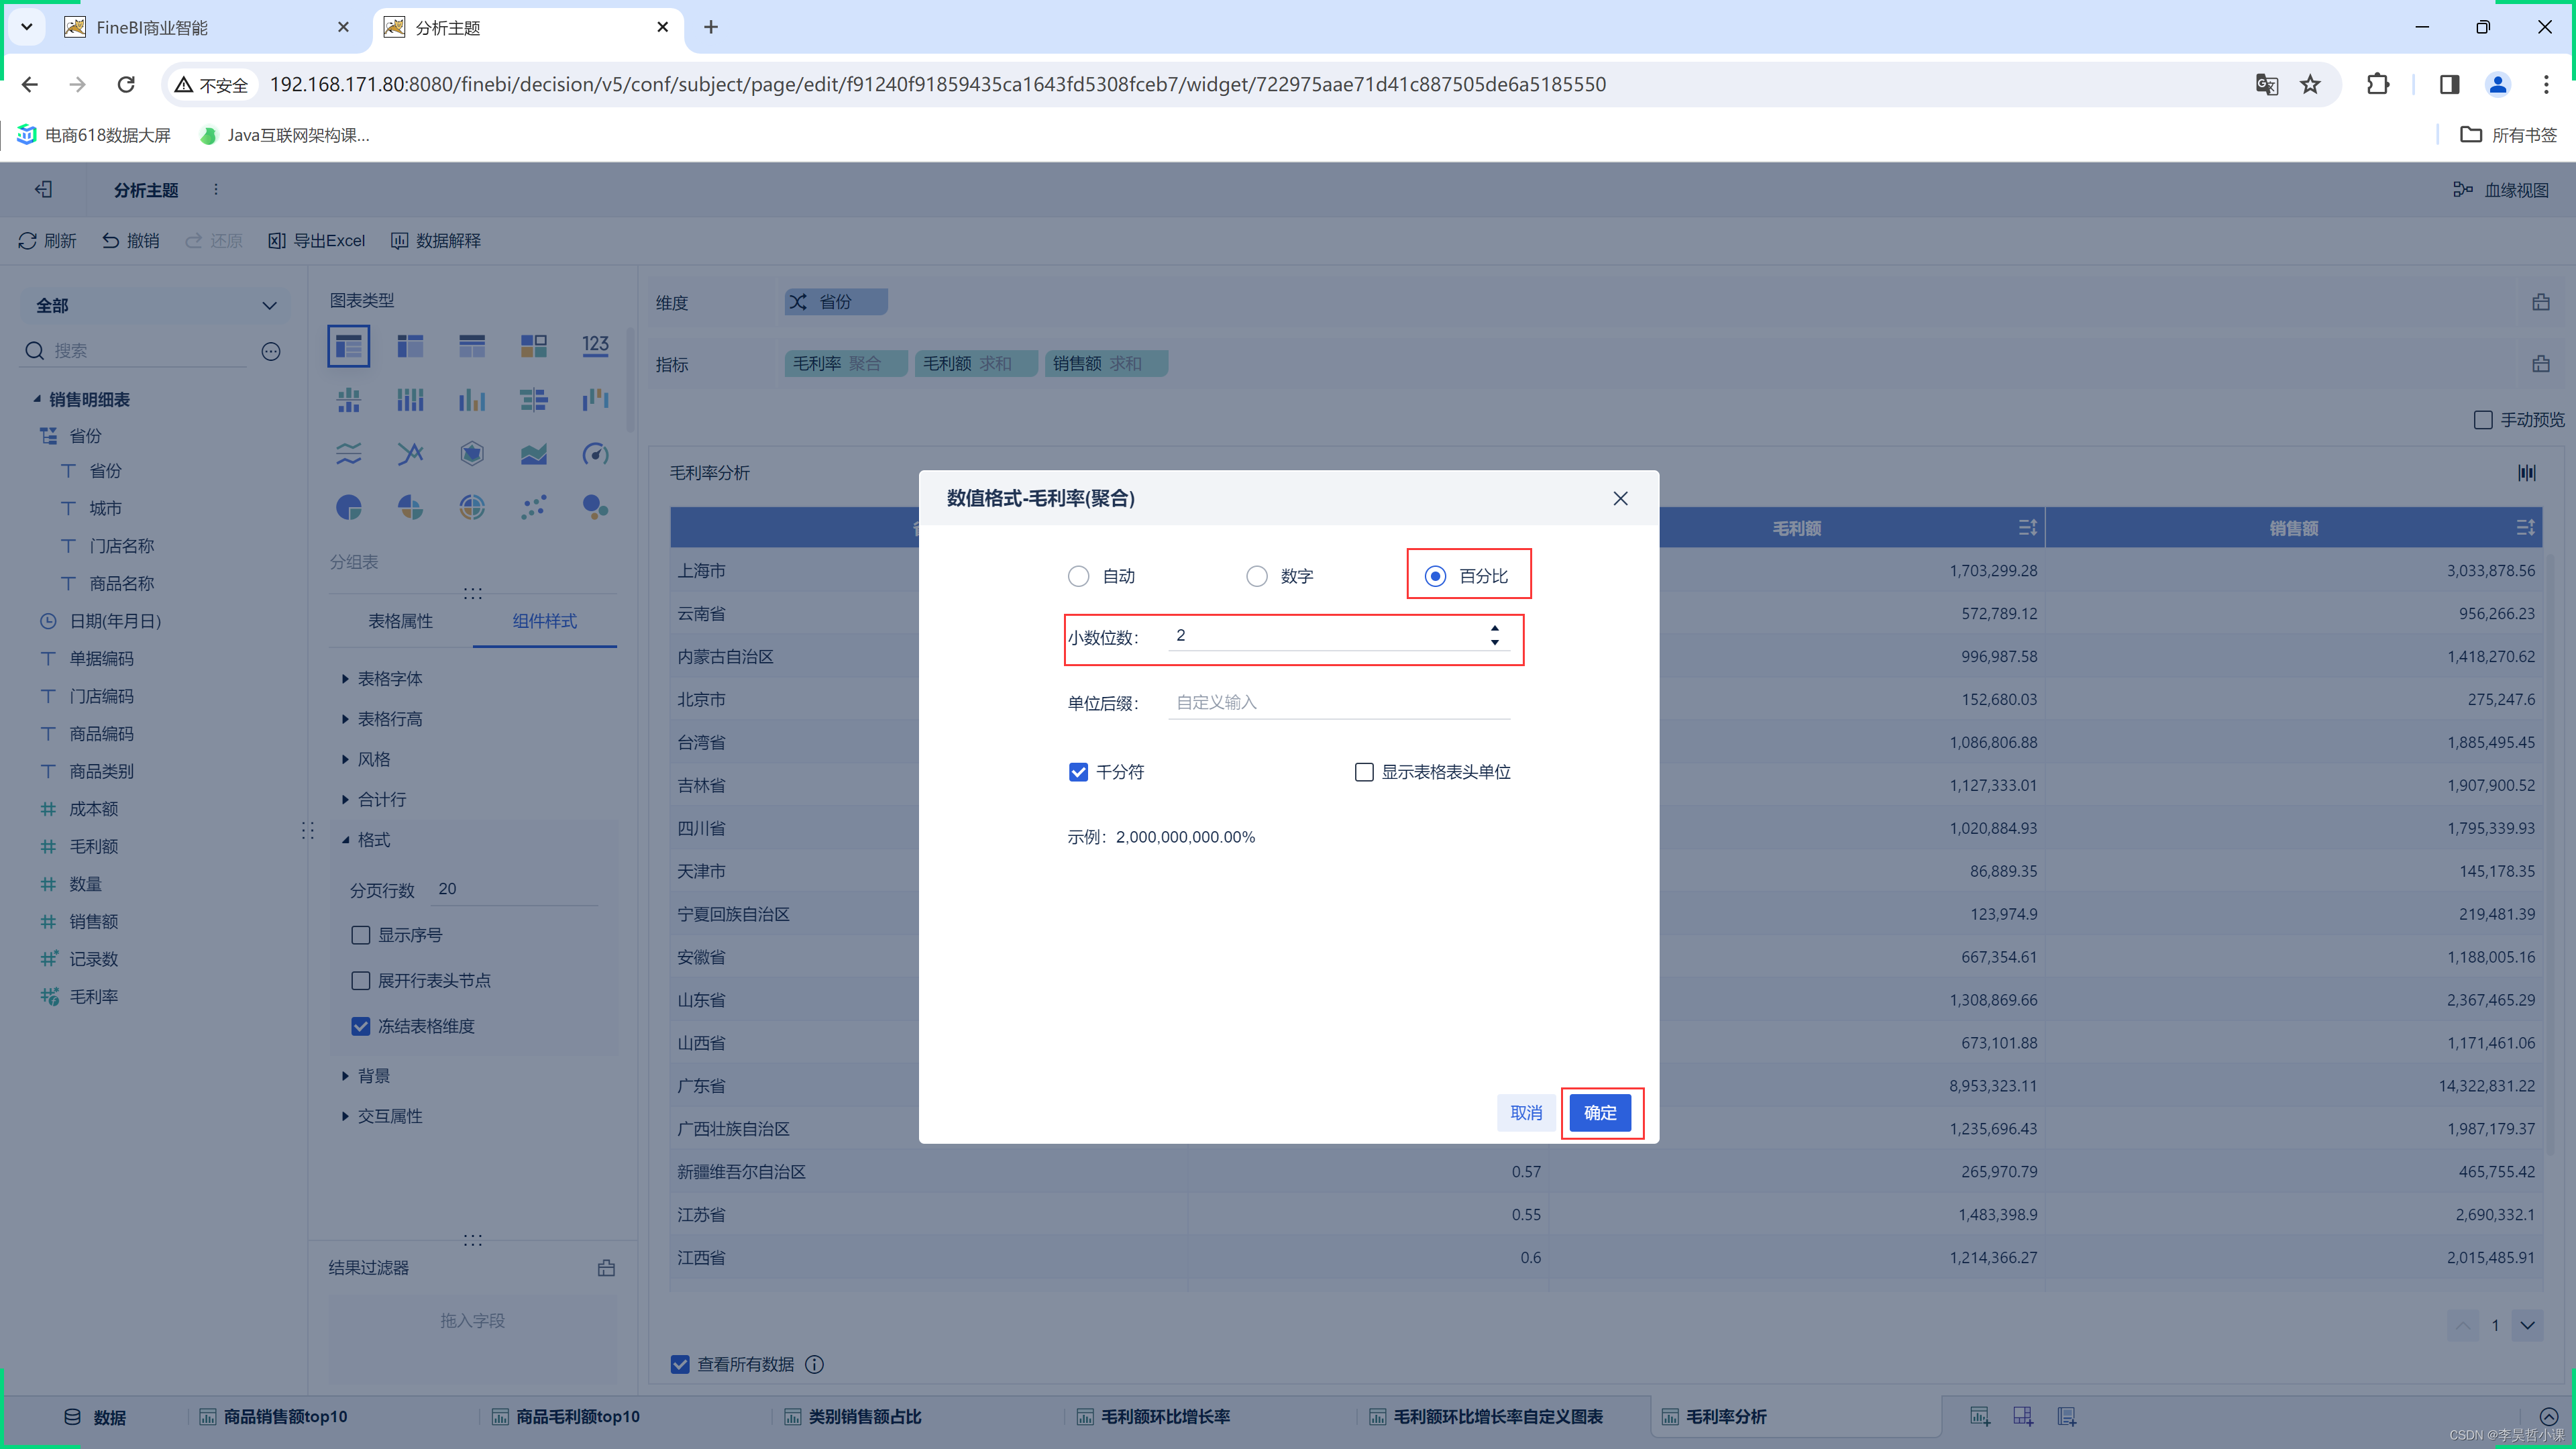This screenshot has height=1449, width=2576.
Task: Click the exit-edit back icon near 分析主题
Action: point(44,189)
